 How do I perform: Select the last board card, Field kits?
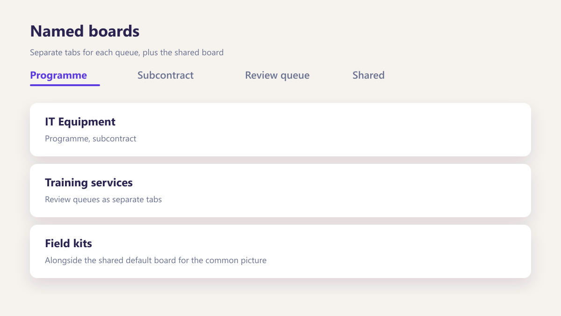(x=280, y=251)
